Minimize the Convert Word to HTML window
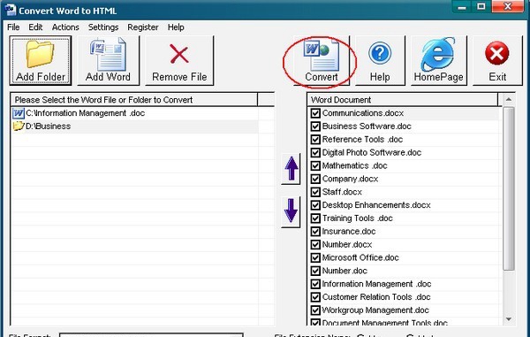The width and height of the screenshot is (530, 337). 462,7
